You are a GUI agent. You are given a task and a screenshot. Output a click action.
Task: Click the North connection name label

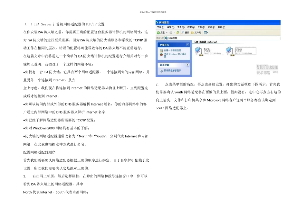tap(207, 49)
